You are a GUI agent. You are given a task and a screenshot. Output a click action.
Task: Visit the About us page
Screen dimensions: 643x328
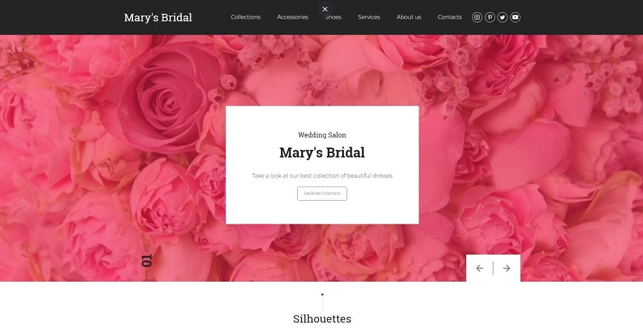tap(408, 17)
